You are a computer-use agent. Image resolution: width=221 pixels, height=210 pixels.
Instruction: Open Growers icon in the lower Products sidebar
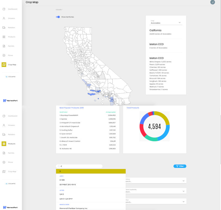coord(4,125)
